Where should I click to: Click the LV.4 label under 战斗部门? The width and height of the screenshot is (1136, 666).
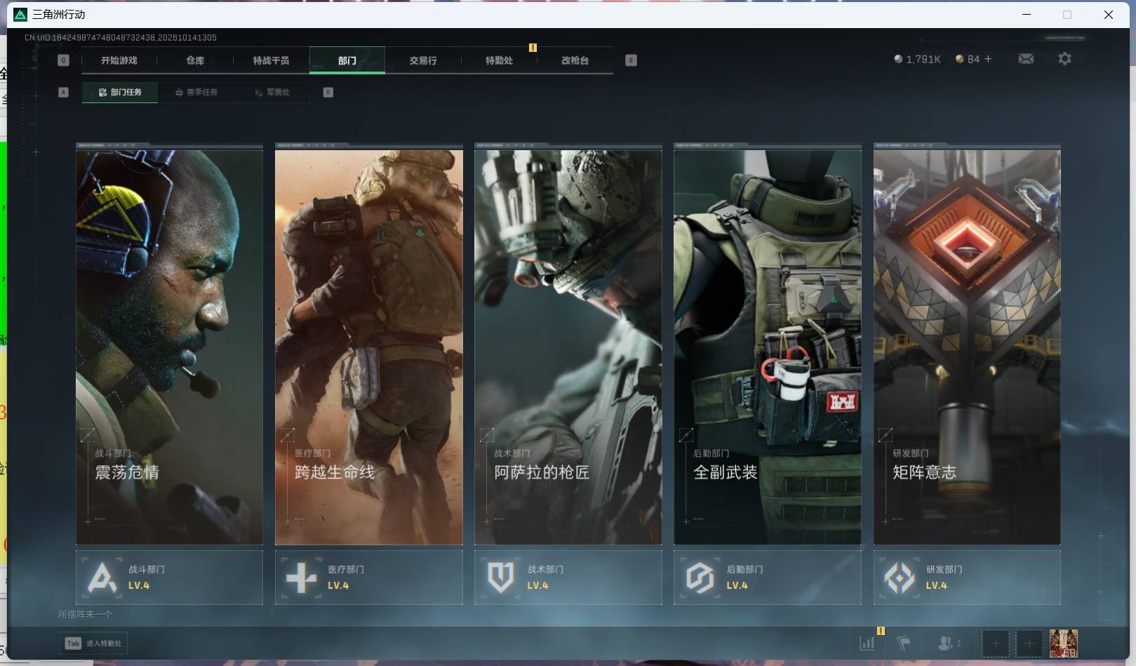[139, 585]
